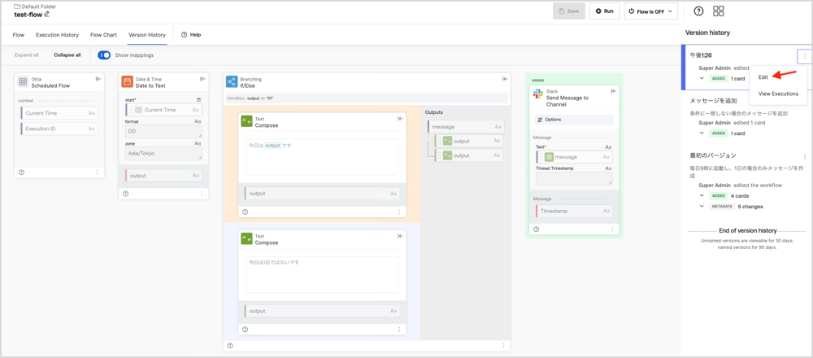Open help on Date to Text card
The image size is (813, 358).
coord(125,194)
